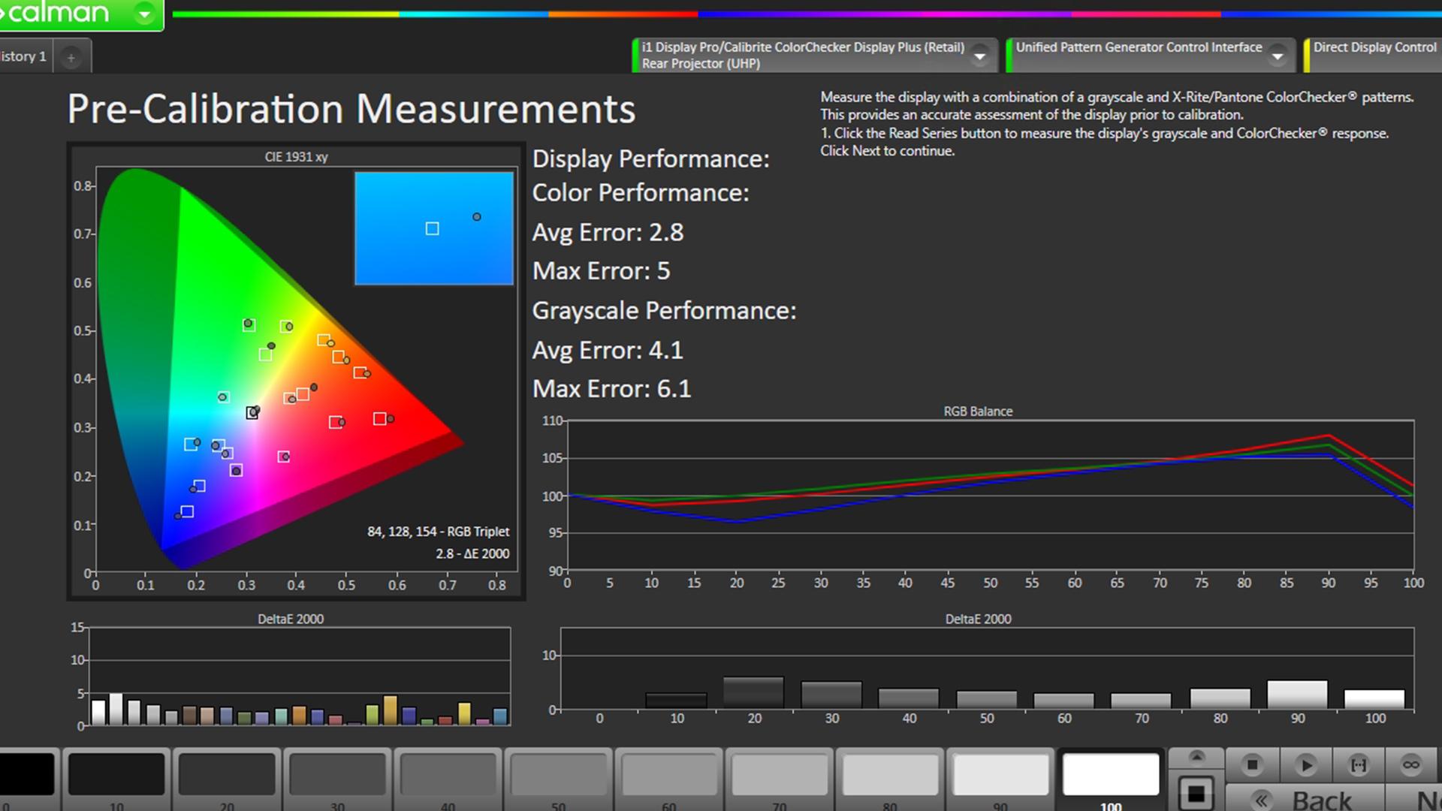Expand Unified Pattern Generator Control dropdown
This screenshot has width=1442, height=811.
(x=1277, y=56)
